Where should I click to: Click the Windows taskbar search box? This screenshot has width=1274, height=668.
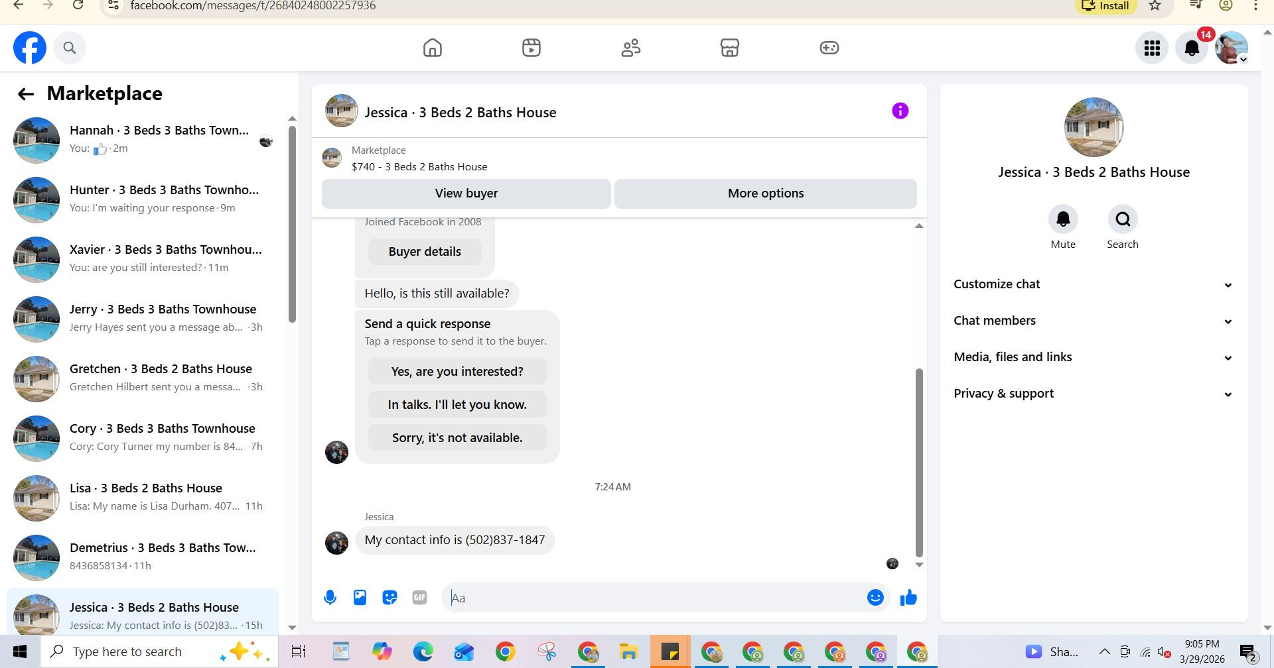[x=159, y=652]
